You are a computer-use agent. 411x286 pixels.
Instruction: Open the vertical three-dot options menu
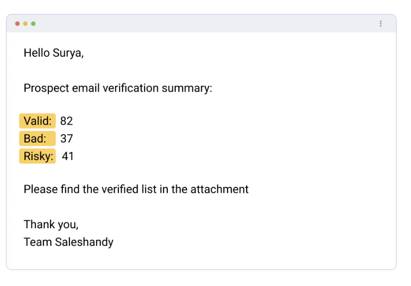(x=381, y=23)
